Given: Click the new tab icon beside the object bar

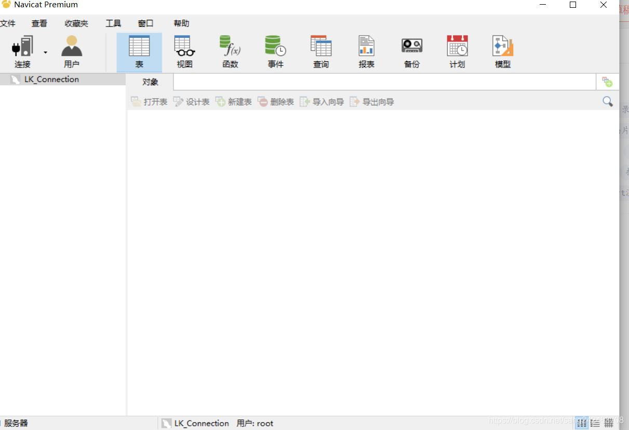Looking at the screenshot, I should (607, 82).
